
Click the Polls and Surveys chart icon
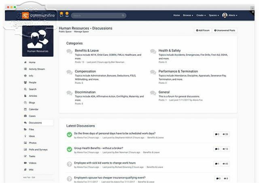click(25, 149)
